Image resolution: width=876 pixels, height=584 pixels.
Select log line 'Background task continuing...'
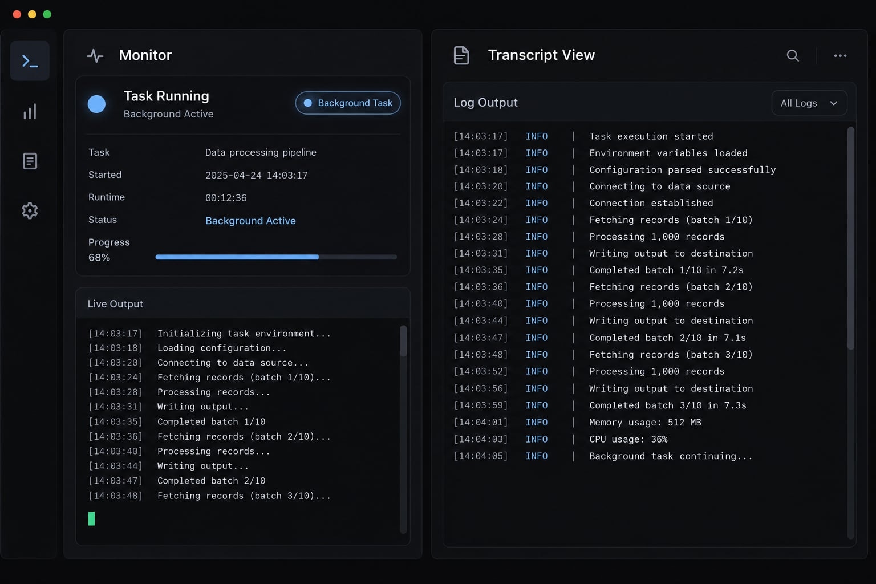click(671, 456)
